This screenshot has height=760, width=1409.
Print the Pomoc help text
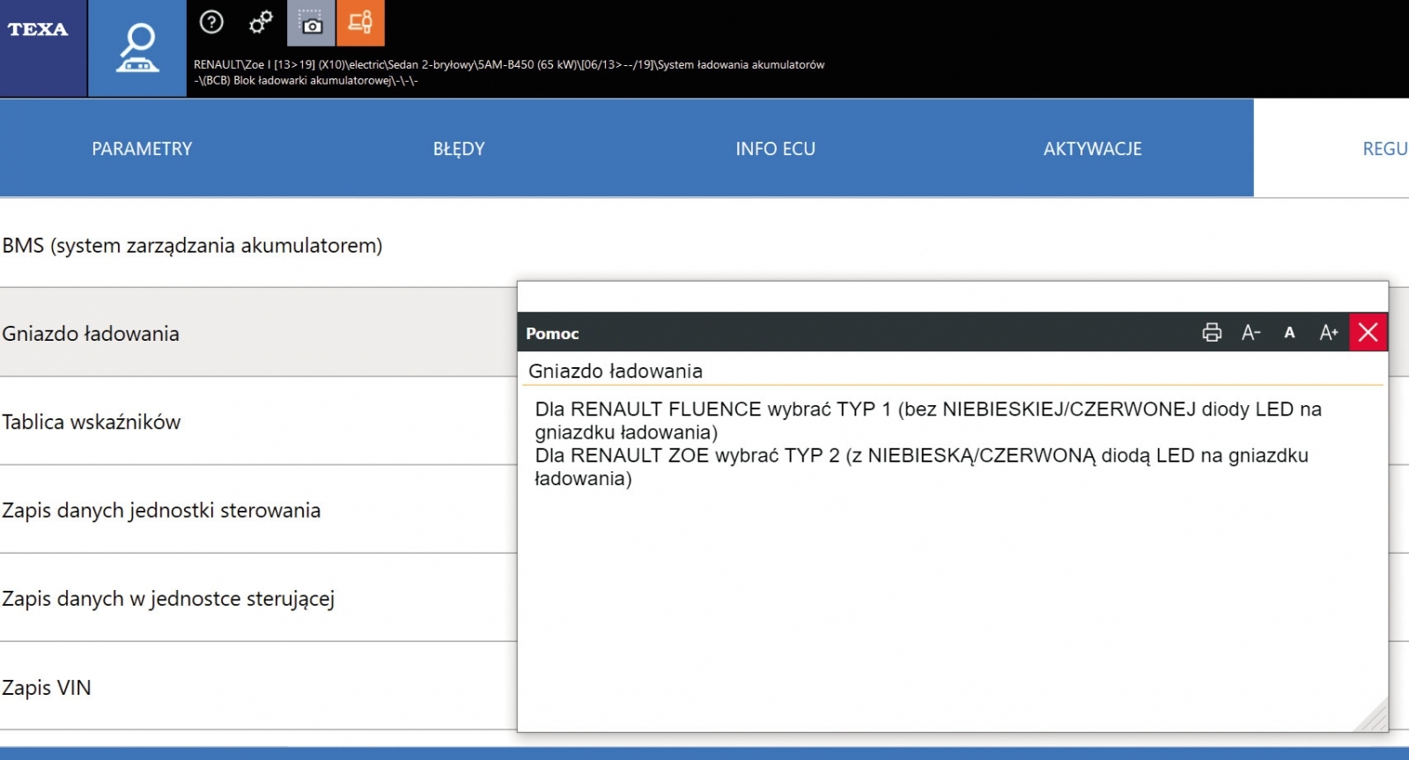(1212, 332)
